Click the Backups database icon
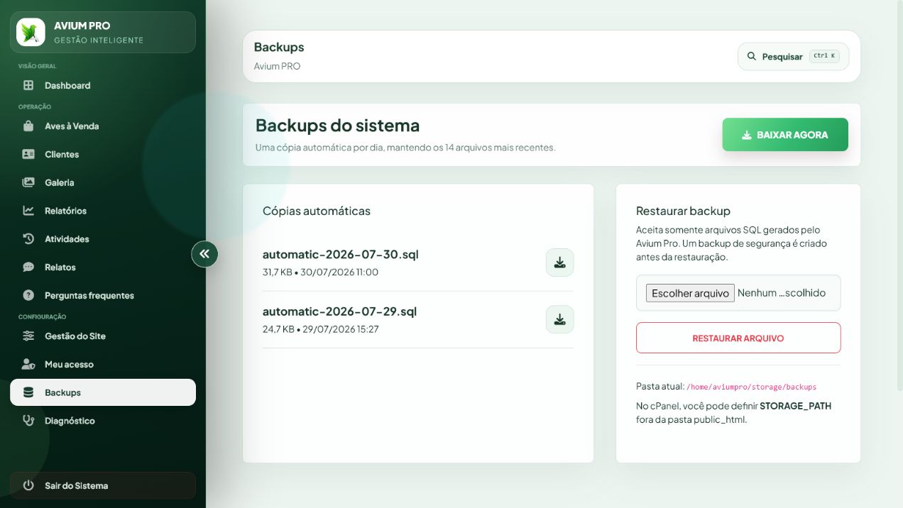 (x=28, y=392)
